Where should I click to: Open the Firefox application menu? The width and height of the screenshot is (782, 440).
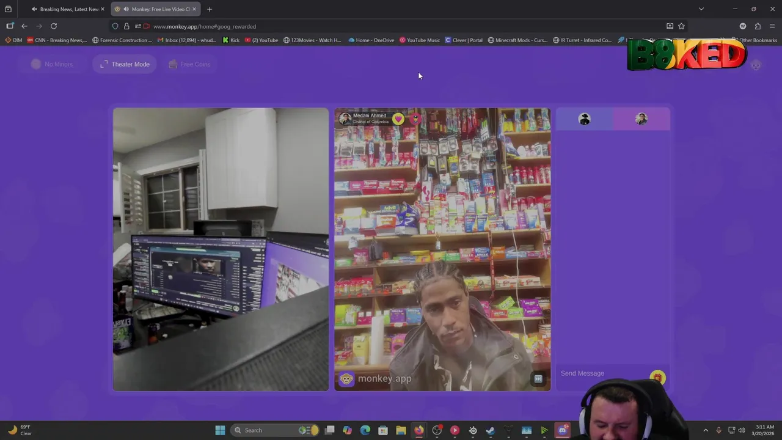click(x=772, y=26)
